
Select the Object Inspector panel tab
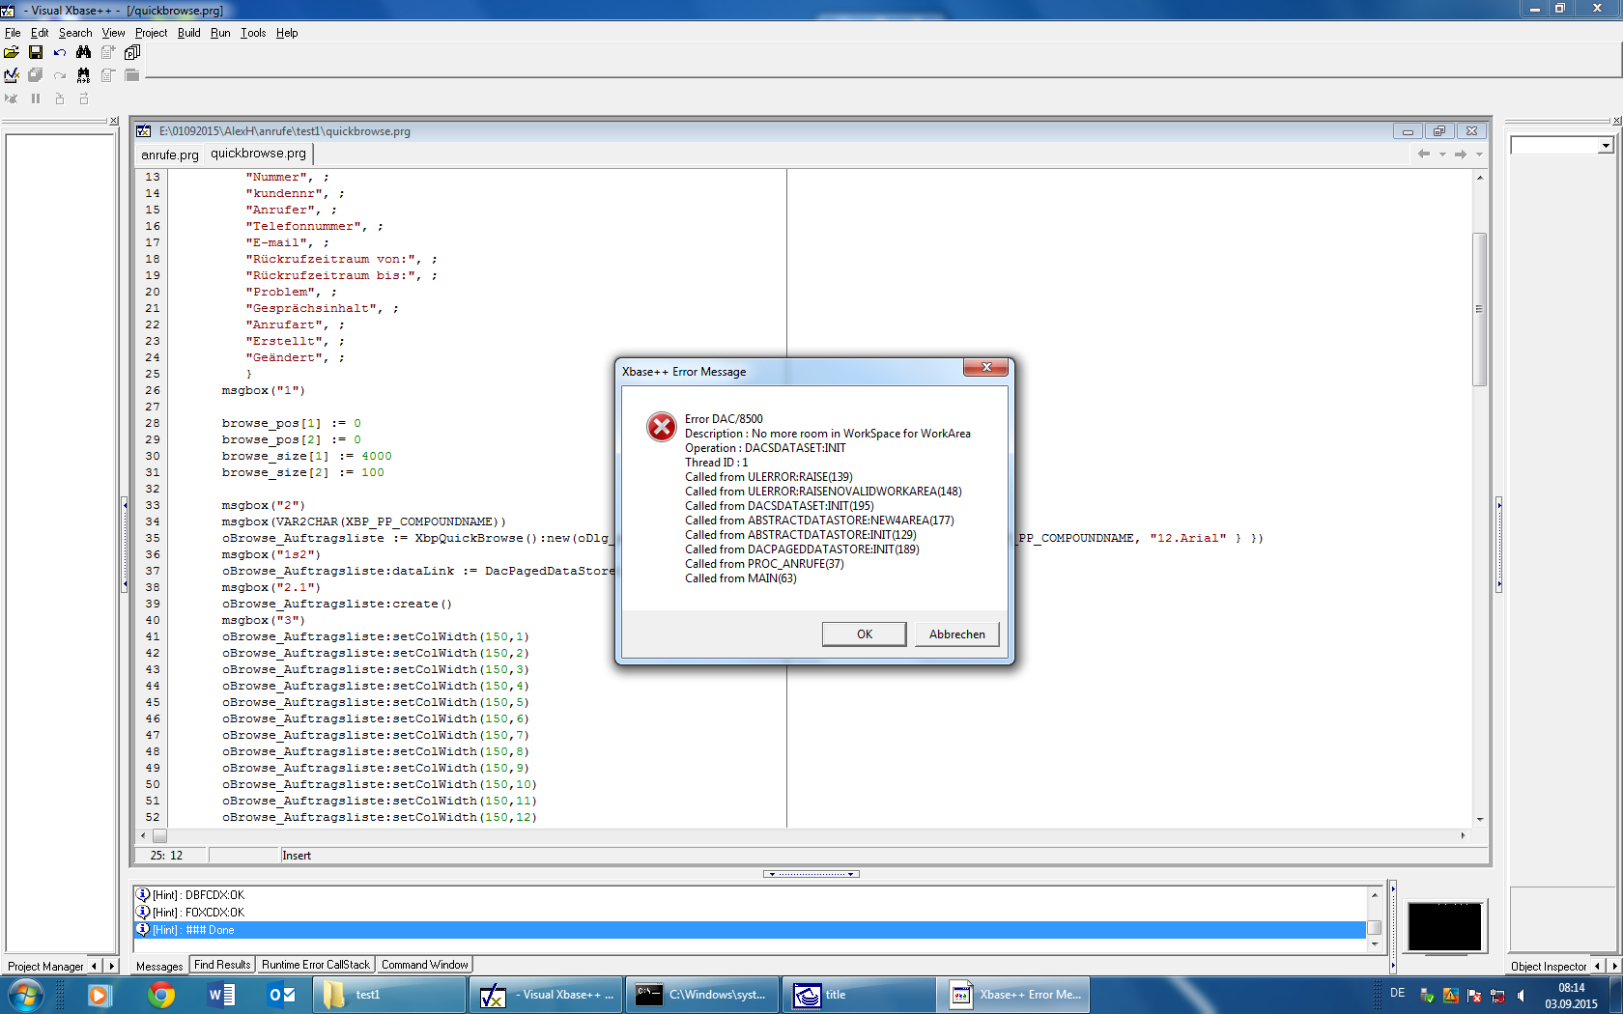tap(1549, 966)
